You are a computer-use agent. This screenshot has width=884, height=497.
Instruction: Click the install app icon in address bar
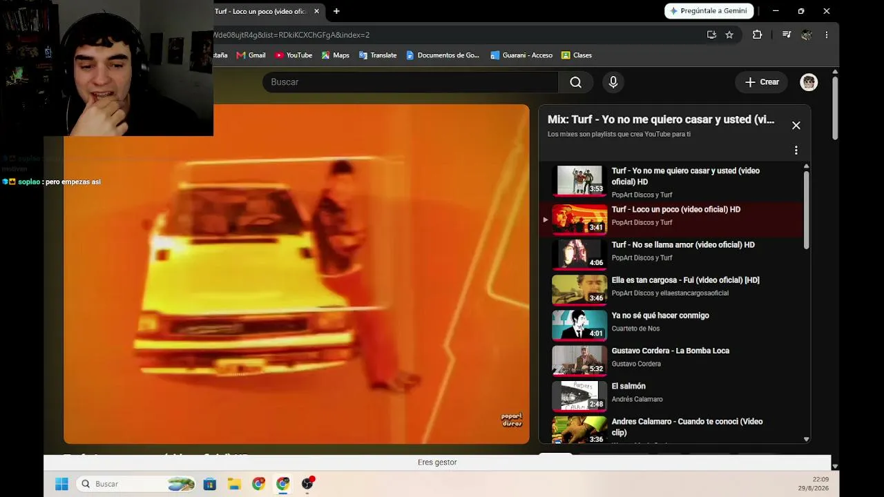pos(711,35)
